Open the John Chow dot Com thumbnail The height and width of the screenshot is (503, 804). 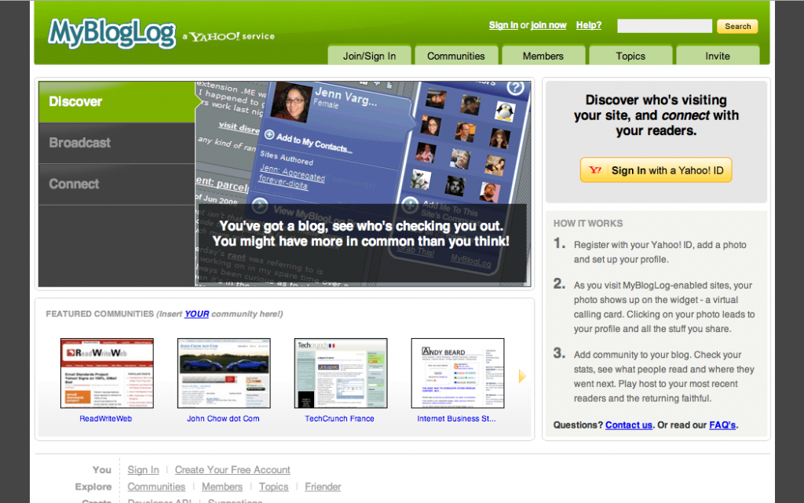(224, 374)
